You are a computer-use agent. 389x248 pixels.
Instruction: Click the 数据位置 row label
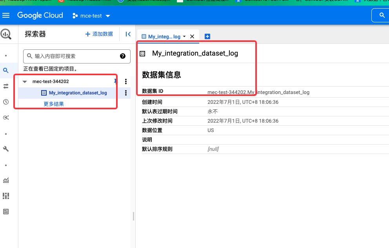[152, 130]
